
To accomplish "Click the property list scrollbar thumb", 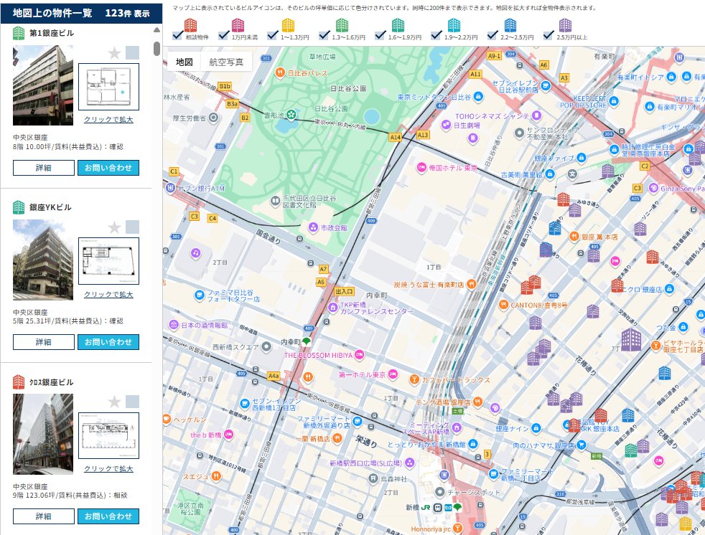I will point(157,48).
